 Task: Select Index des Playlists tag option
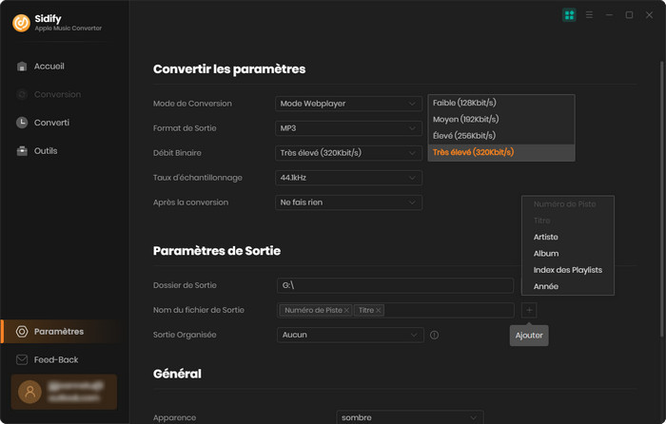(x=567, y=270)
